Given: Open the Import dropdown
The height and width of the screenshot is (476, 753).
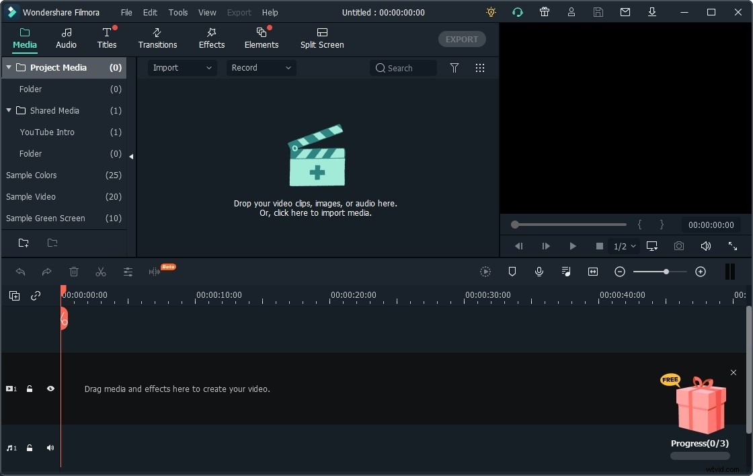Looking at the screenshot, I should click(x=181, y=68).
